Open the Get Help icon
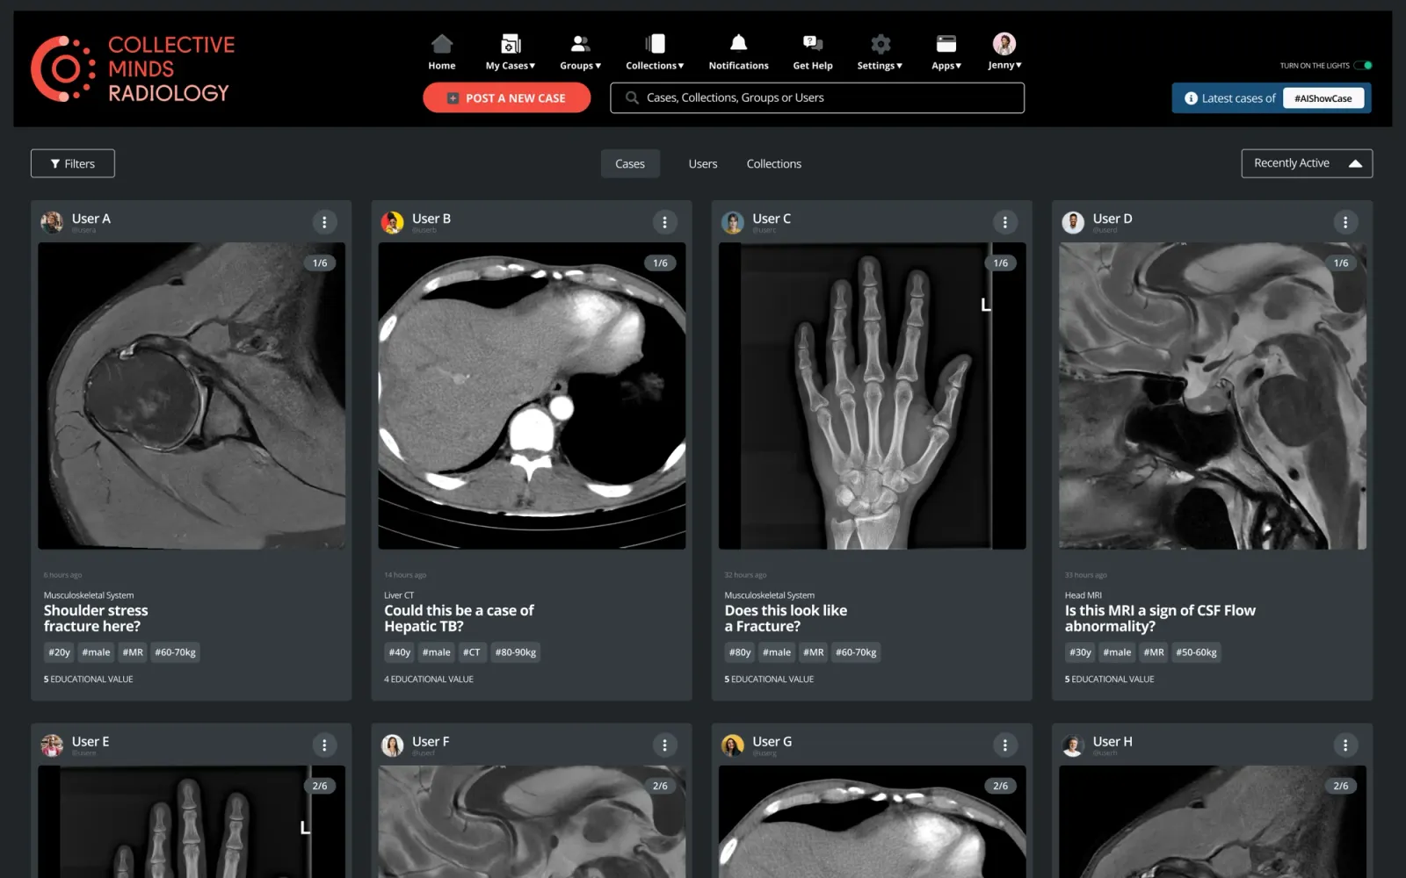 [812, 43]
